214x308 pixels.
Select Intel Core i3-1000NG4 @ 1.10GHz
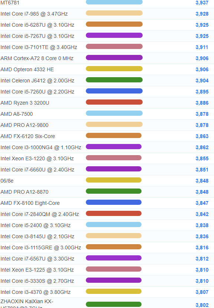[x=41, y=148]
